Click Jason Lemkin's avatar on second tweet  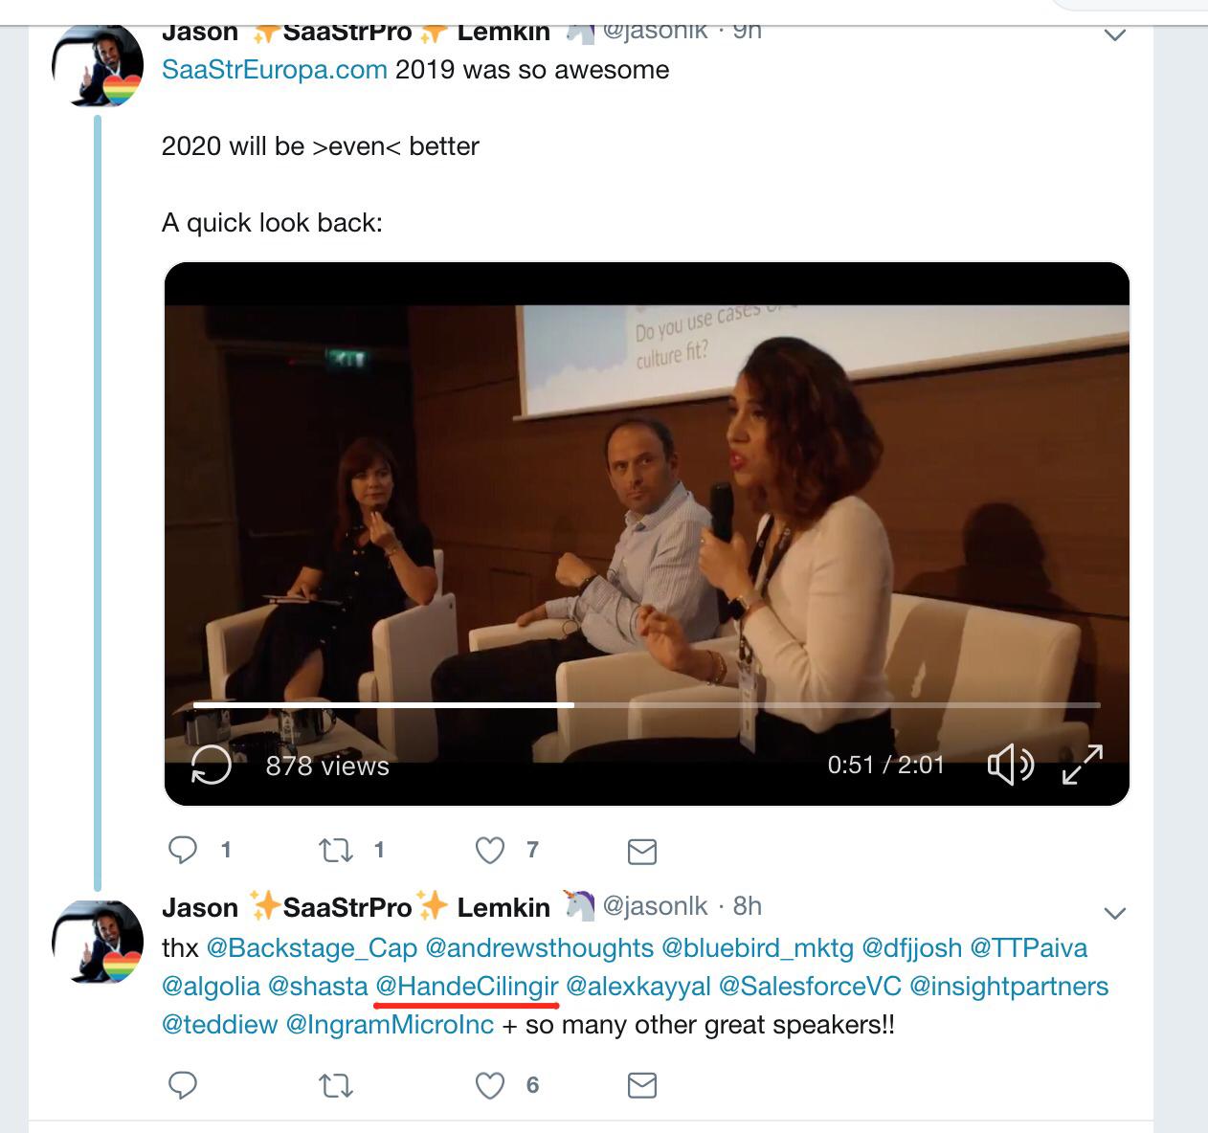pyautogui.click(x=97, y=942)
